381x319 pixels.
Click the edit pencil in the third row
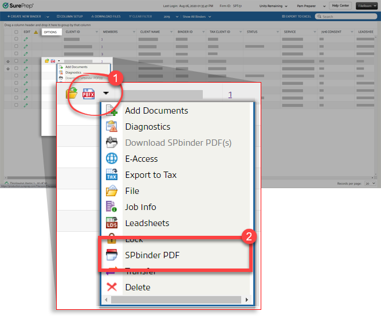tap(26, 54)
